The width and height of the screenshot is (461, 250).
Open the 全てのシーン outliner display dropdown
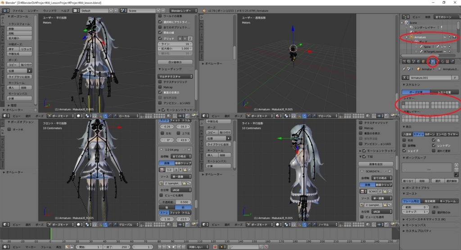click(447, 17)
